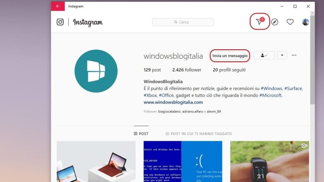Open www.windowsblogitalia.com link

point(173,102)
